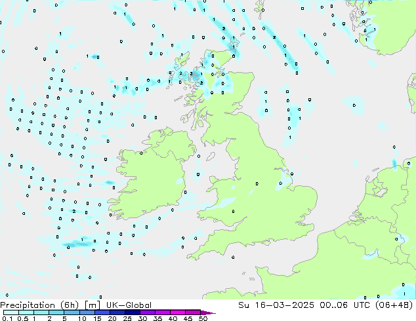This screenshot has width=416, height=321.
Task: Click the 35–40 violet legend swatch
Action: click(162, 312)
